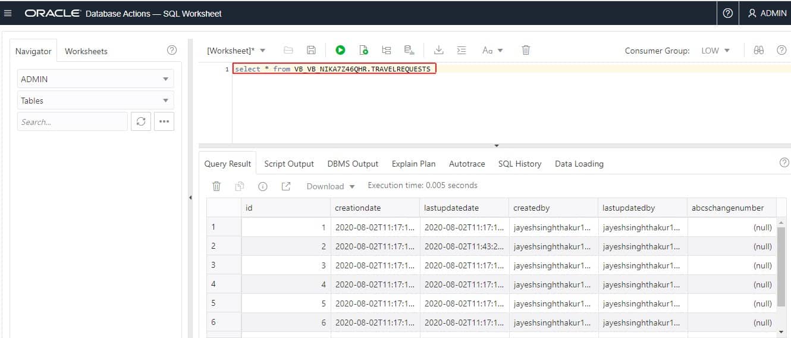Show SQL info for the query result

263,186
